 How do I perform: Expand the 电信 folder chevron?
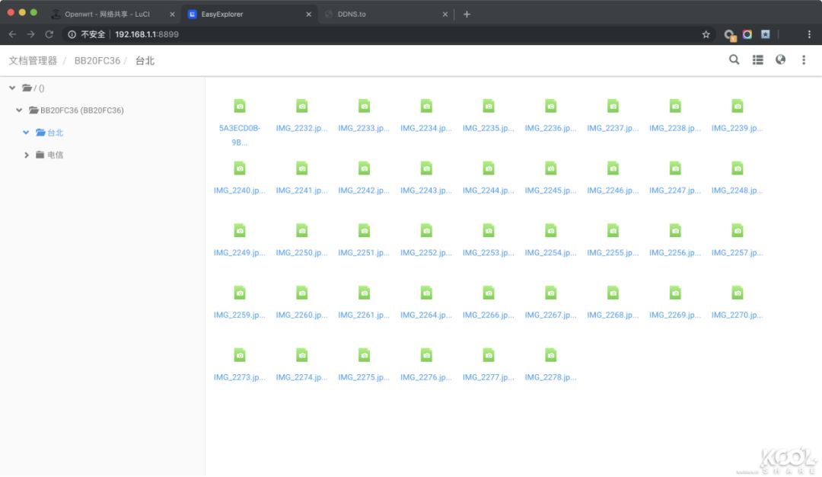tap(26, 155)
